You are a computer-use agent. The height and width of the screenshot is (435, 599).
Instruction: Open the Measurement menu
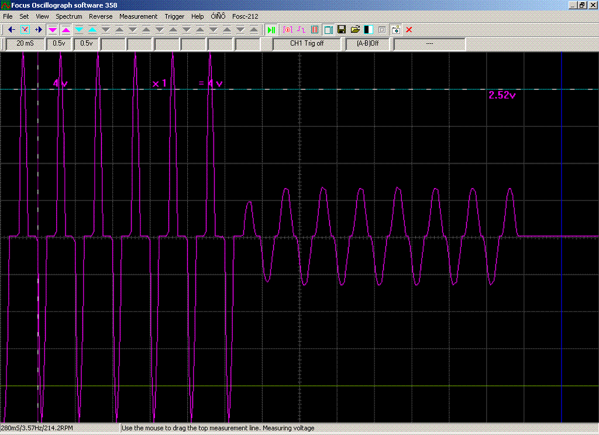pyautogui.click(x=138, y=16)
